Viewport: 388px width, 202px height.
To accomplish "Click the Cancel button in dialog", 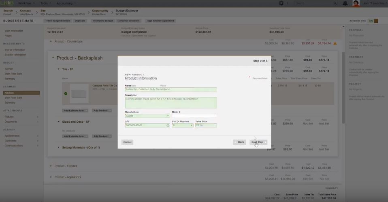I will point(127,142).
